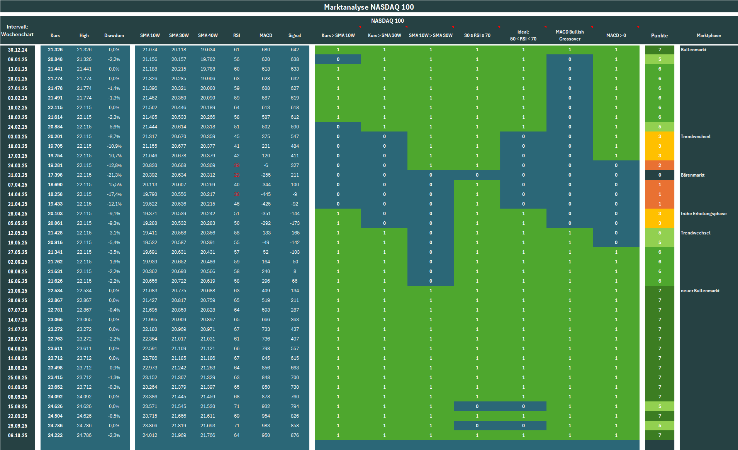Screen dimensions: 738x450
Task: Select the SMA 30W column header
Action: (179, 35)
